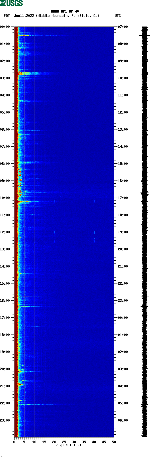Click the '10:00' label on the PDT axis

coord(5,198)
